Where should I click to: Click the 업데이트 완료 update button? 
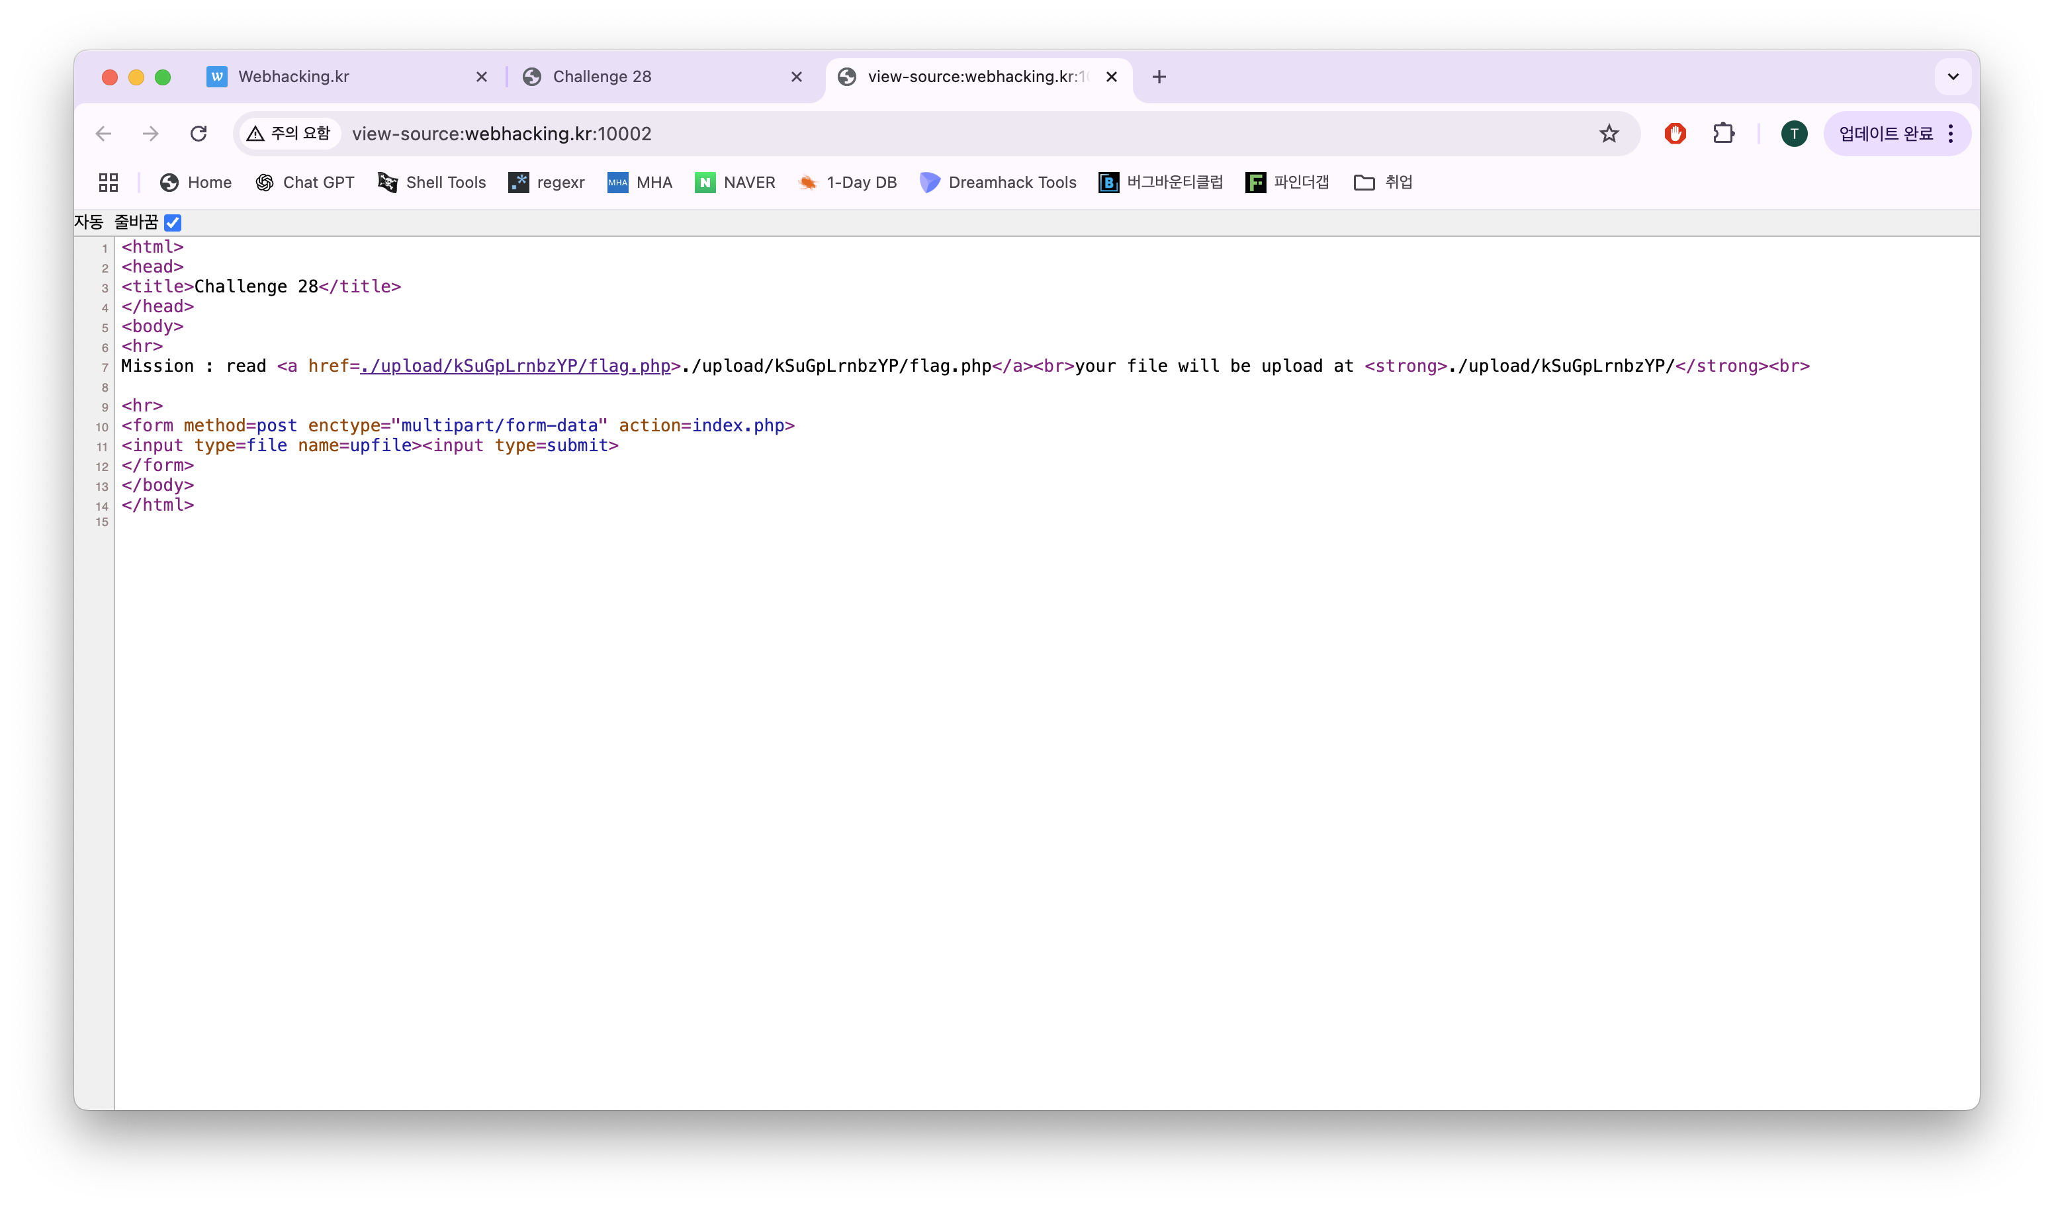(x=1885, y=134)
